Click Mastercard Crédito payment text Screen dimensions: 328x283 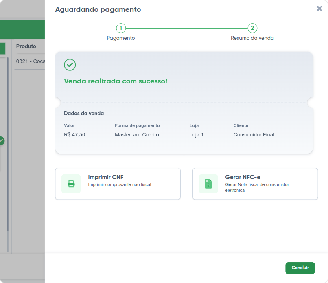click(x=137, y=135)
